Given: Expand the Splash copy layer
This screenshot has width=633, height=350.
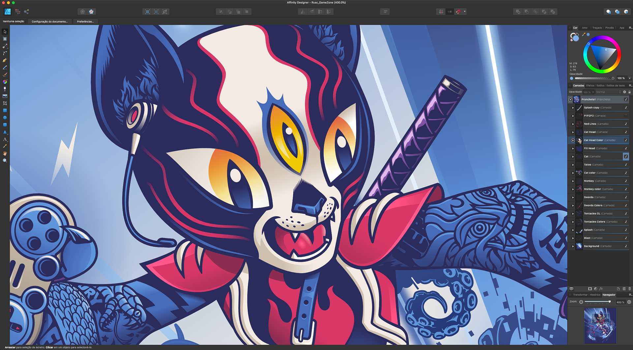Looking at the screenshot, I should click(x=573, y=108).
